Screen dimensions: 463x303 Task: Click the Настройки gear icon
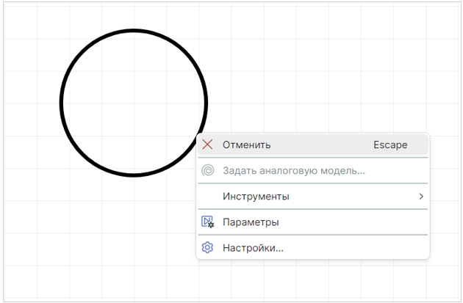(x=207, y=247)
